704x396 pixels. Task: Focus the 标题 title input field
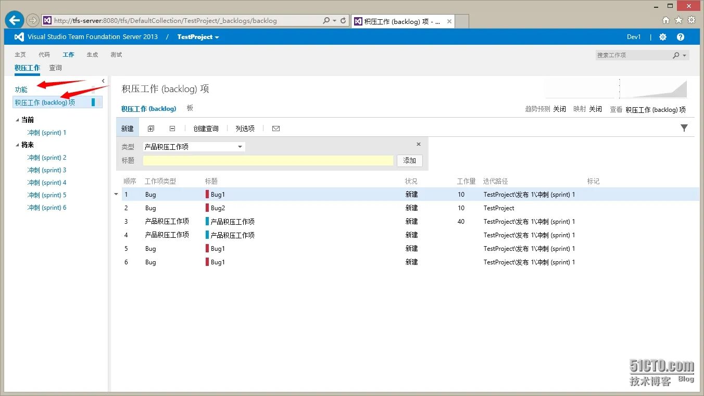268,161
